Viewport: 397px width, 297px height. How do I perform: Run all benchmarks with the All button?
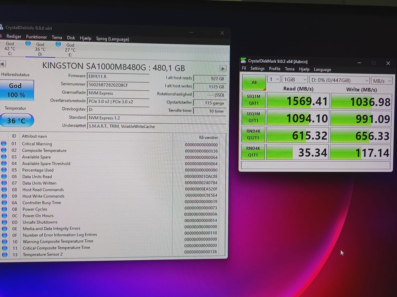click(x=254, y=82)
